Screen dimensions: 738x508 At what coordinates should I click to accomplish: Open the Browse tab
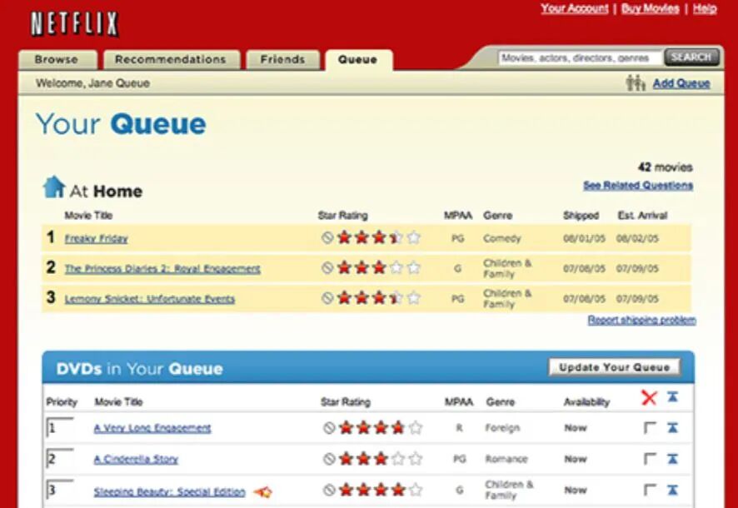[x=57, y=60]
